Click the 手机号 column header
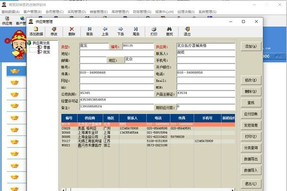Viewport: 287px width, 191px height. click(208, 118)
